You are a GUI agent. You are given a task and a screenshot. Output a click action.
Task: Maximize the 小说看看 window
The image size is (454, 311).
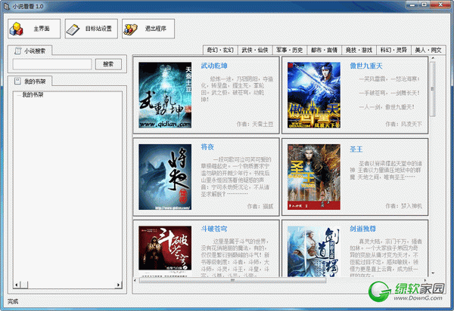[x=424, y=5]
